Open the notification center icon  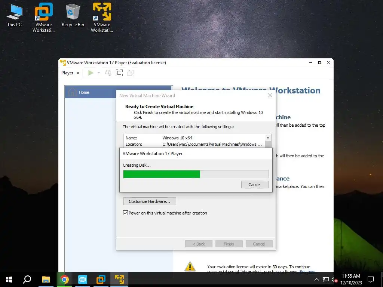[371, 280]
